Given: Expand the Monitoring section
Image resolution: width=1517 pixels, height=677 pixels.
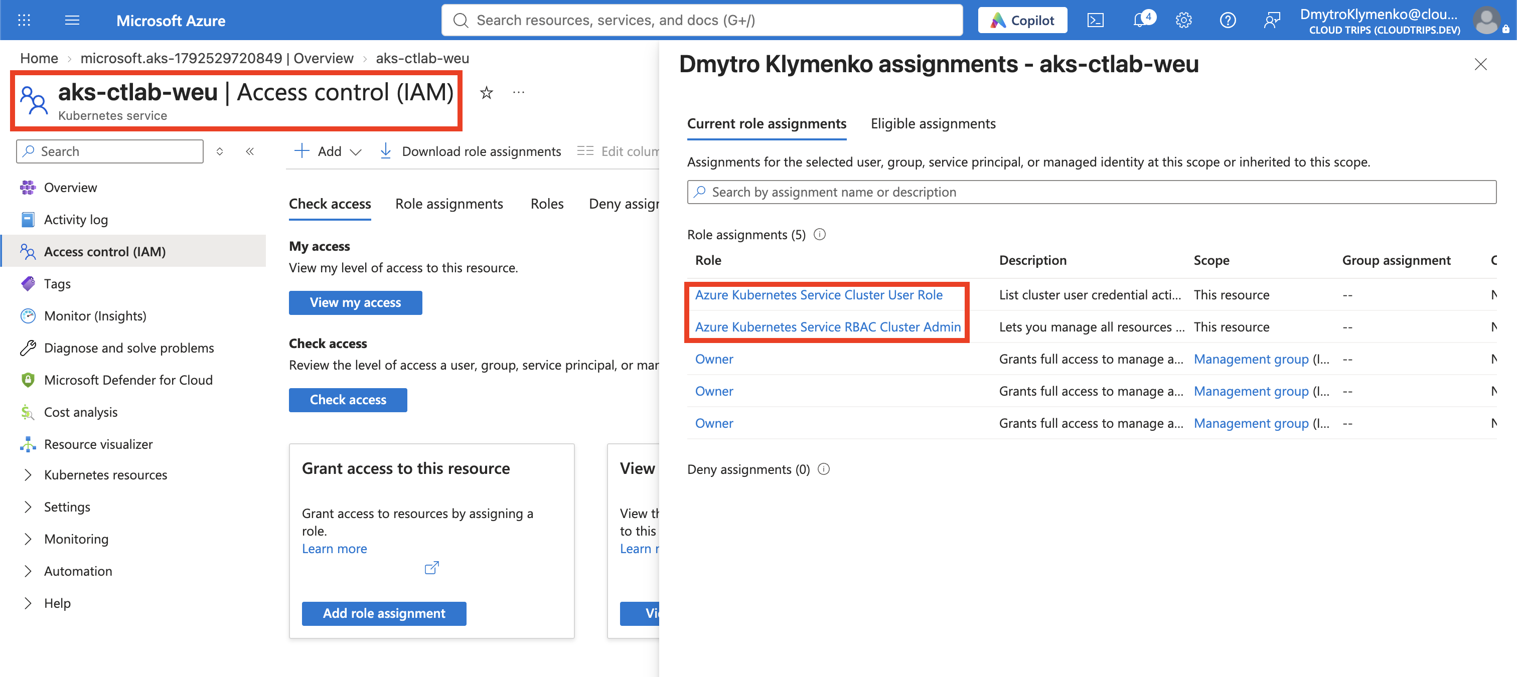Looking at the screenshot, I should pos(76,539).
